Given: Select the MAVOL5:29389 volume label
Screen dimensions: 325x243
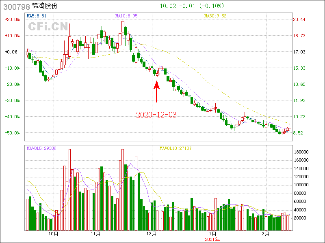Looking at the screenshot, I should [x=41, y=148].
